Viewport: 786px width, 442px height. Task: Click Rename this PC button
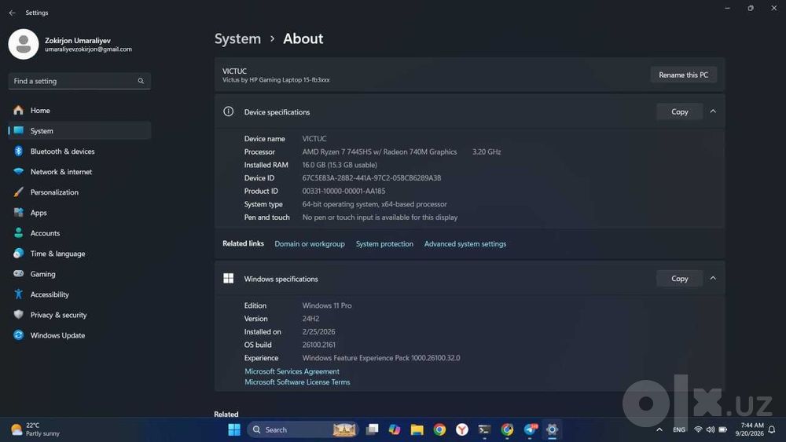pyautogui.click(x=683, y=75)
